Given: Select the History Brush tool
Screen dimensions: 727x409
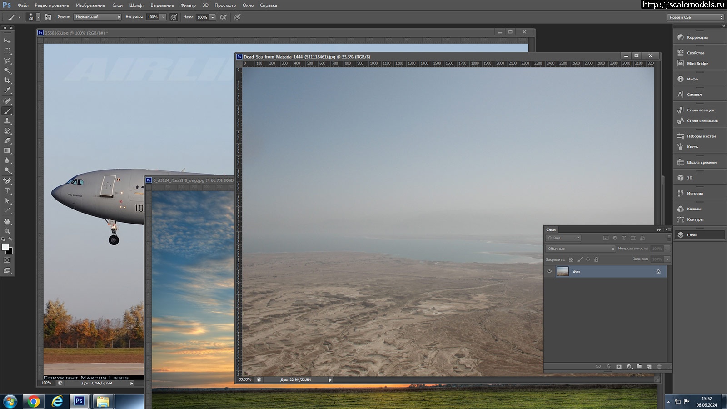Looking at the screenshot, I should point(7,131).
